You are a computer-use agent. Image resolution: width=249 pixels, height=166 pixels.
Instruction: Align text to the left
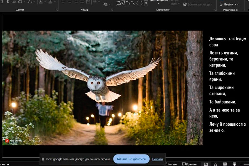click(x=63, y=2)
